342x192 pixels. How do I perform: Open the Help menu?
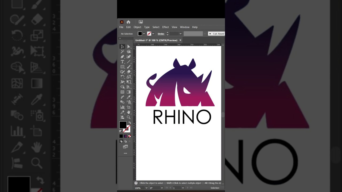(x=195, y=27)
